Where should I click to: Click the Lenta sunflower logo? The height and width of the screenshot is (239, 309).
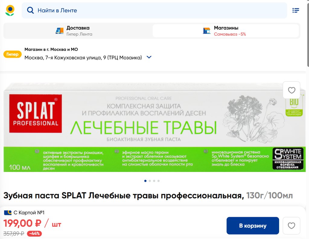[10, 11]
